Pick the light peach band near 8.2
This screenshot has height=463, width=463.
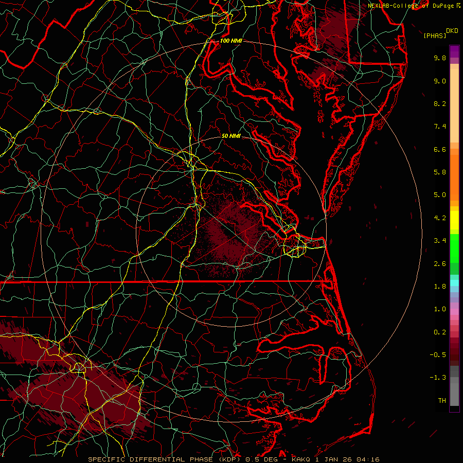pyautogui.click(x=454, y=105)
